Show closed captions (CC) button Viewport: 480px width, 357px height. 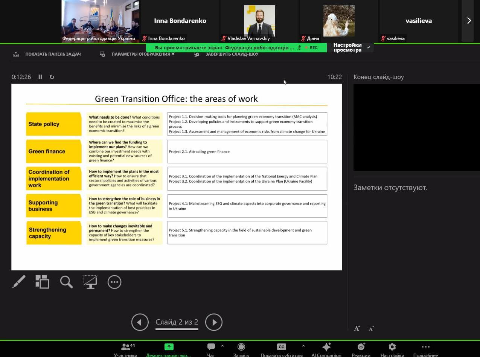[282, 350]
